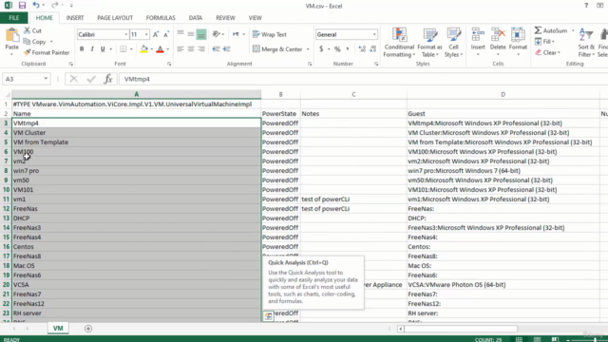Toggle middle align button
The height and width of the screenshot is (342, 608).
[191, 34]
